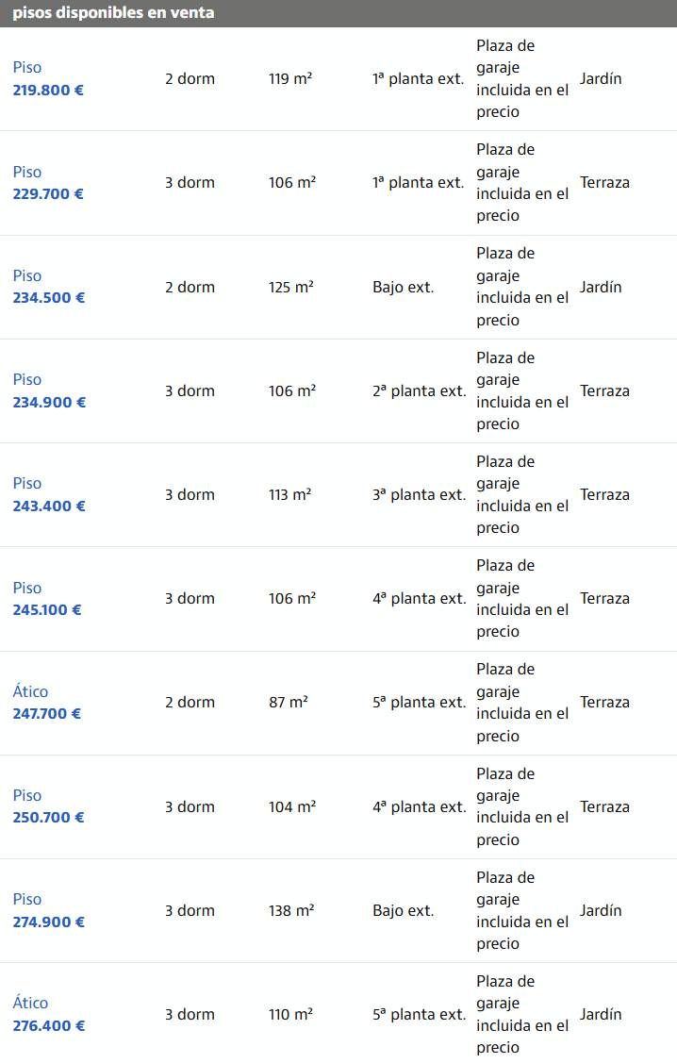Open the 243.400 € flat listing
The image size is (677, 1063).
49,506
